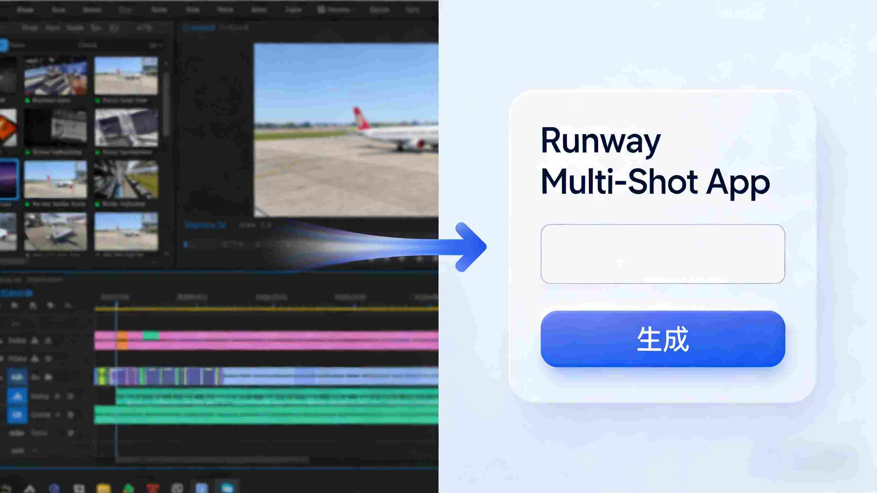Click the top blue-highlighted track target button

pyautogui.click(x=17, y=377)
